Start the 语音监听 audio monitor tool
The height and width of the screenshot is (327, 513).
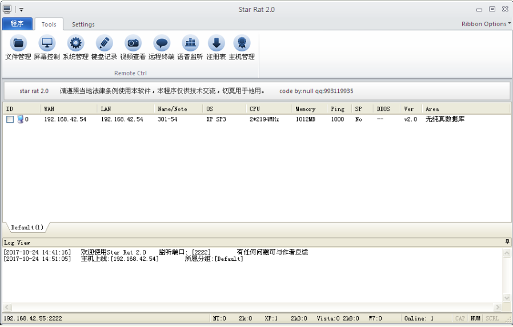click(x=190, y=48)
